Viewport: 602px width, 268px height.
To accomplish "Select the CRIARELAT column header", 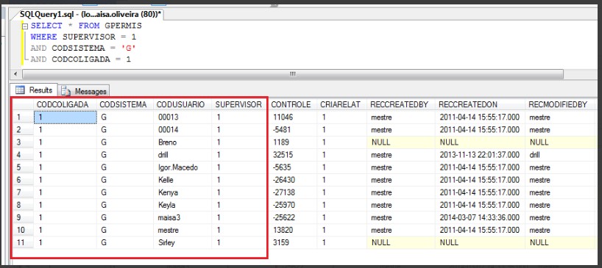I will point(342,104).
